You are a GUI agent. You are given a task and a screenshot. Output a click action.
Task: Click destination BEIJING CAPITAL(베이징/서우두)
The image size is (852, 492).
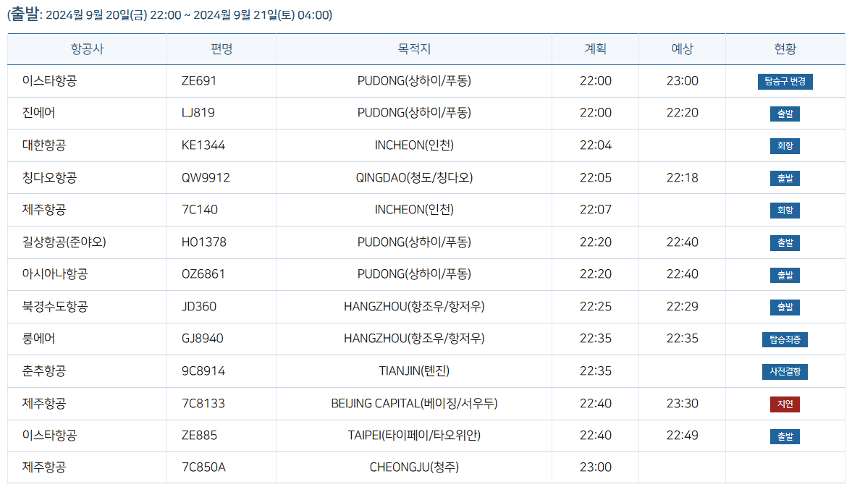click(414, 404)
